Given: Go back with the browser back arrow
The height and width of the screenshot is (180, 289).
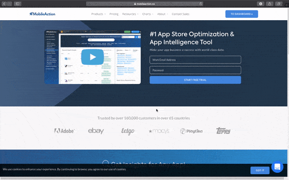Looking at the screenshot, I should click(4, 4).
